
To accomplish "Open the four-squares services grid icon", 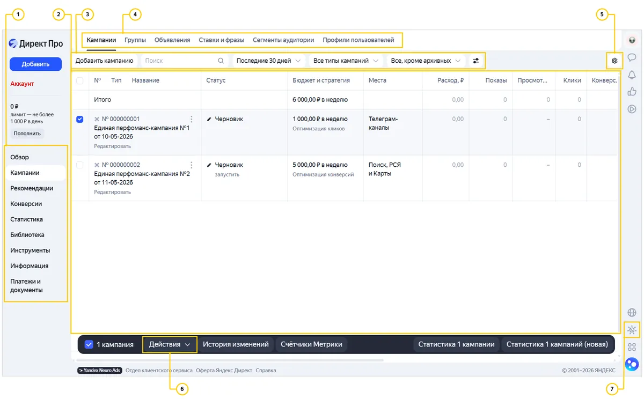I will coord(632,347).
